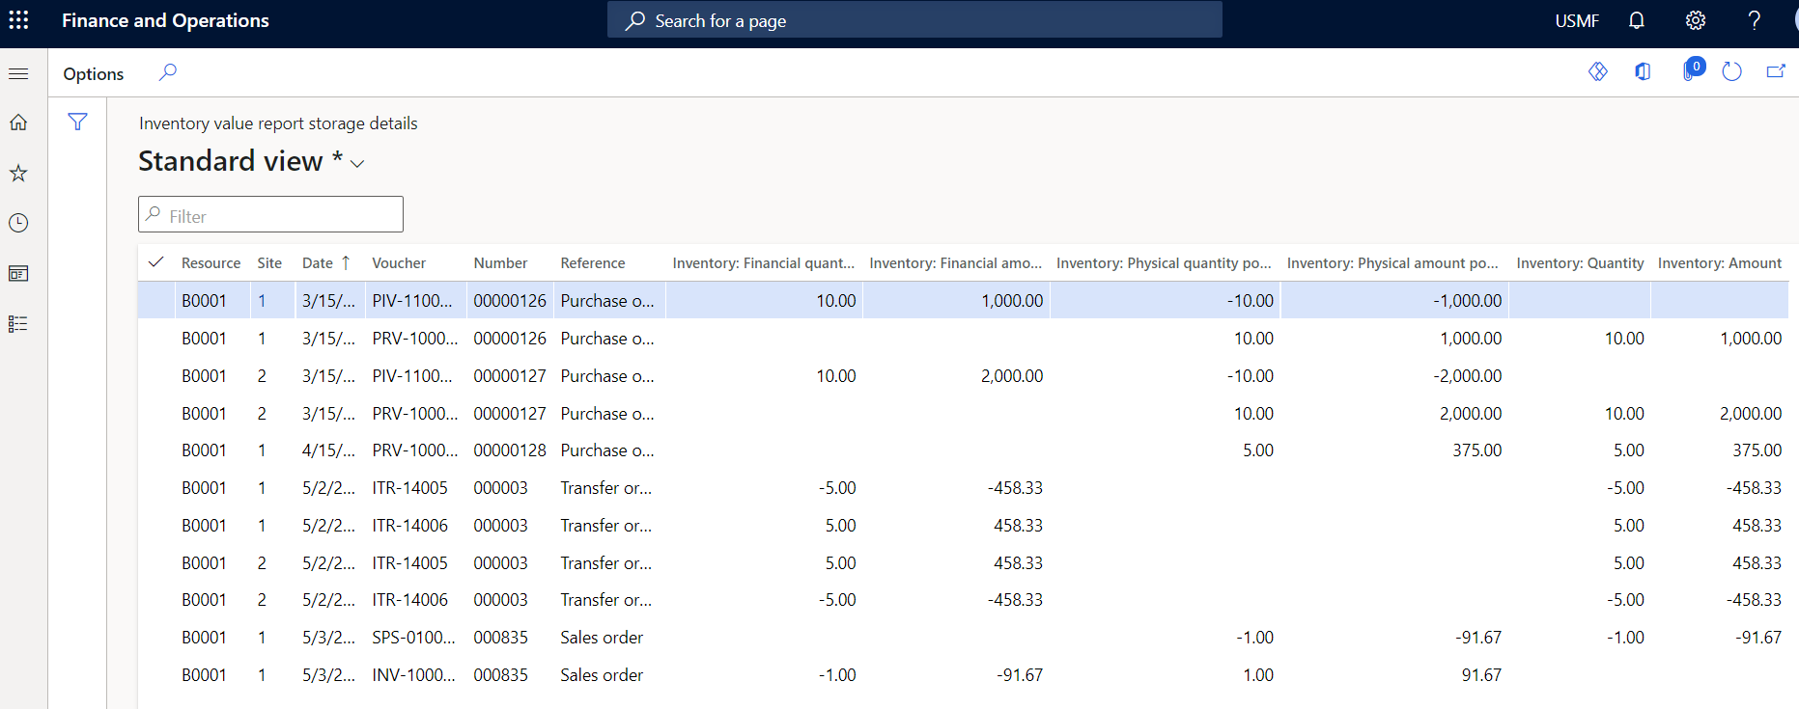The width and height of the screenshot is (1799, 709).
Task: Click the Search for a page box
Action: (914, 20)
